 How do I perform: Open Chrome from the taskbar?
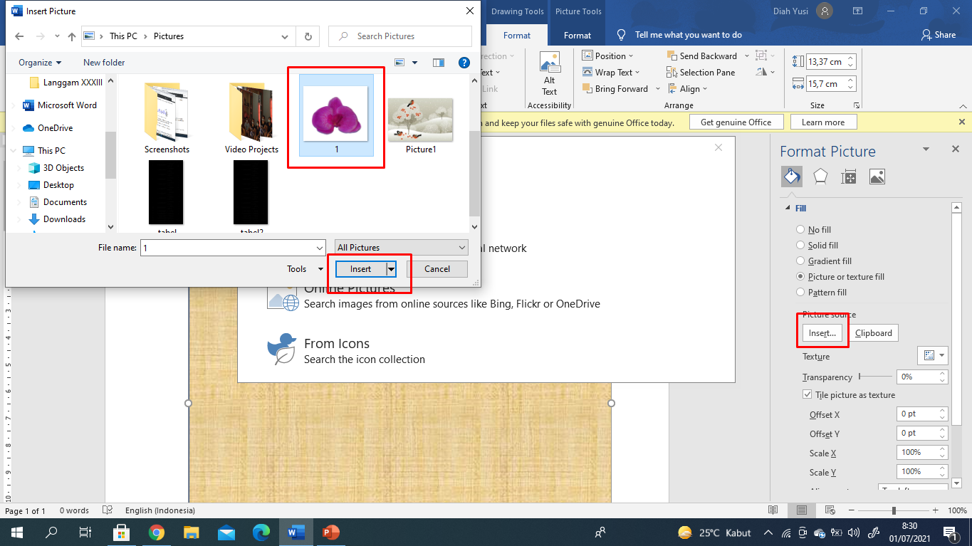[157, 532]
